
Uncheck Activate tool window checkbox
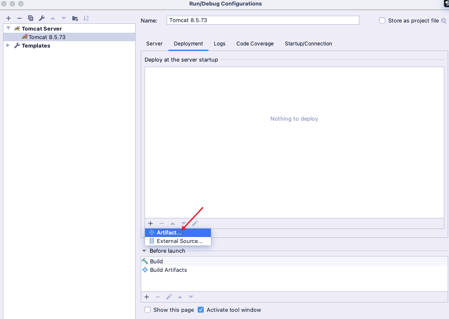point(201,310)
